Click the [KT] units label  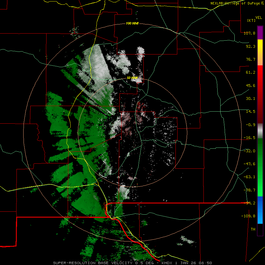coord(251,20)
